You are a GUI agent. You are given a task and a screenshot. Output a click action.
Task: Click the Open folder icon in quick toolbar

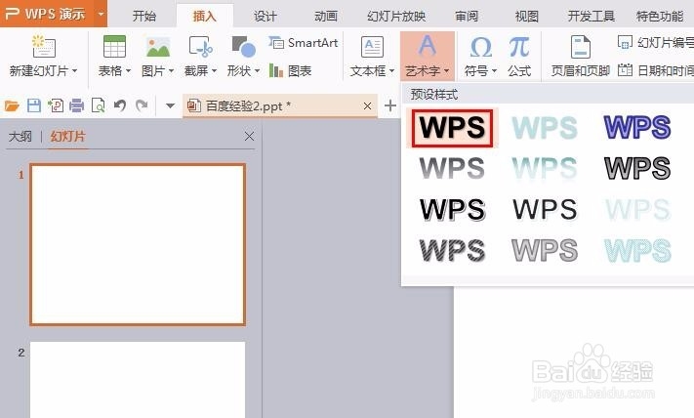[12, 105]
